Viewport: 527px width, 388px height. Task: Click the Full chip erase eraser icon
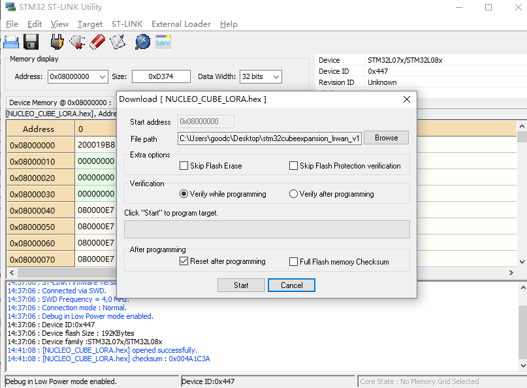coord(97,42)
